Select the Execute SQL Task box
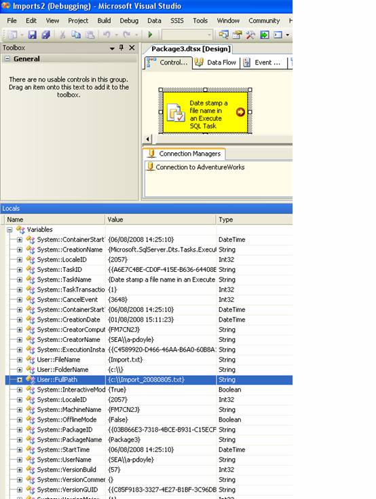 tap(205, 112)
